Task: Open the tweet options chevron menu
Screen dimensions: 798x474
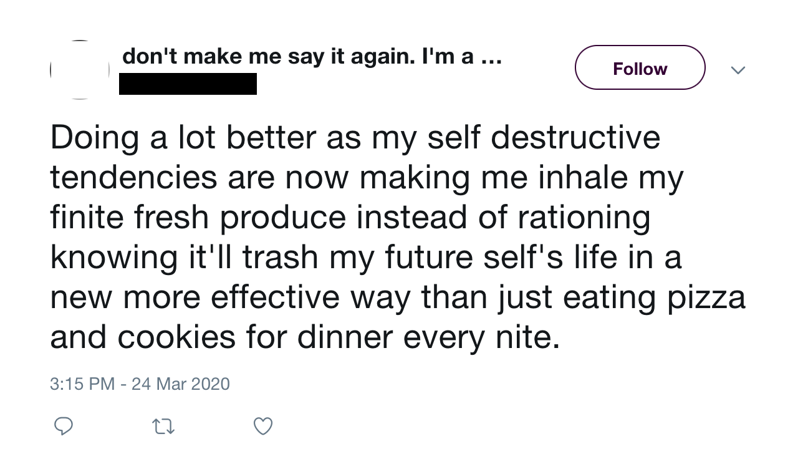Action: tap(738, 70)
